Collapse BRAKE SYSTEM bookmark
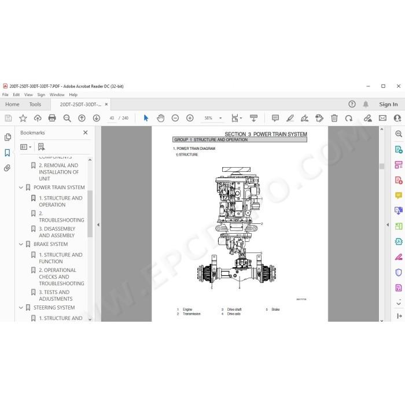The image size is (405, 405). coord(21,244)
